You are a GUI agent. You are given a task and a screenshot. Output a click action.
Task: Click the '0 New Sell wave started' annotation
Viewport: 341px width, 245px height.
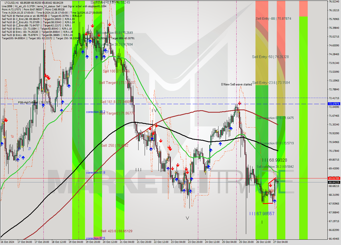(236, 84)
